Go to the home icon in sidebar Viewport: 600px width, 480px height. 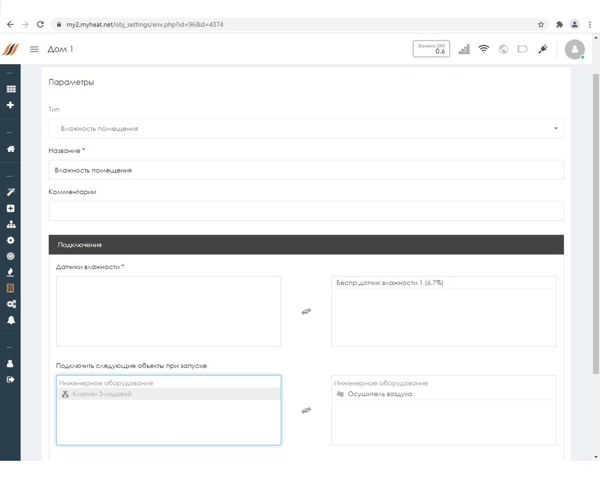10,148
